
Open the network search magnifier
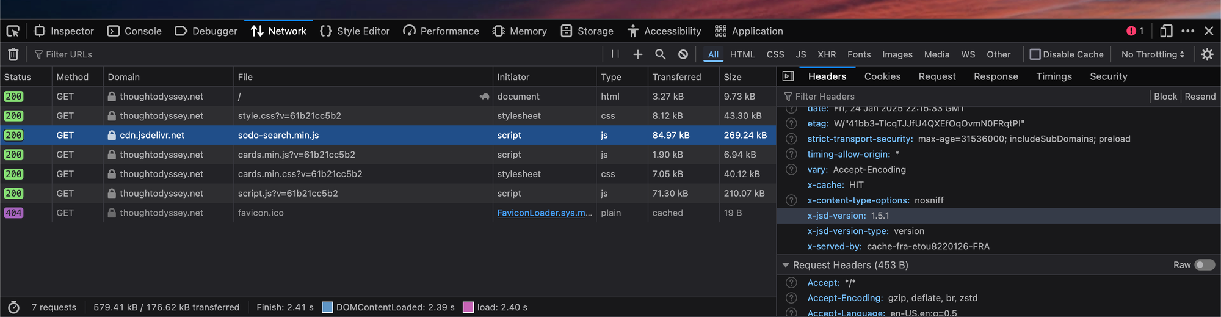(661, 54)
